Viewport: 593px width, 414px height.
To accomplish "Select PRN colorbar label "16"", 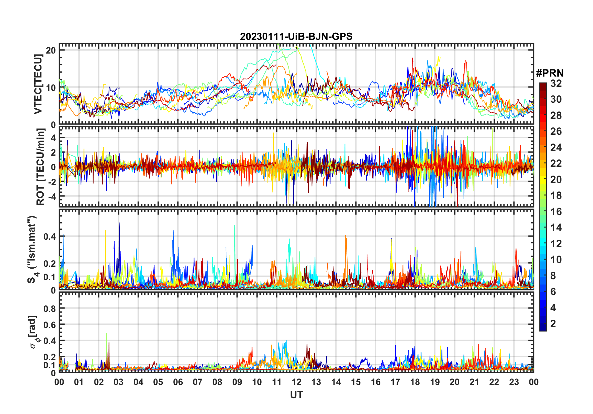I will pyautogui.click(x=556, y=212).
